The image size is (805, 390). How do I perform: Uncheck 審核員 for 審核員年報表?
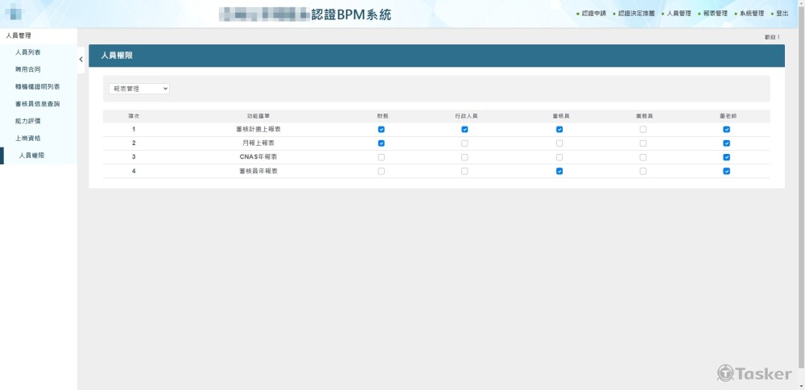pos(559,171)
